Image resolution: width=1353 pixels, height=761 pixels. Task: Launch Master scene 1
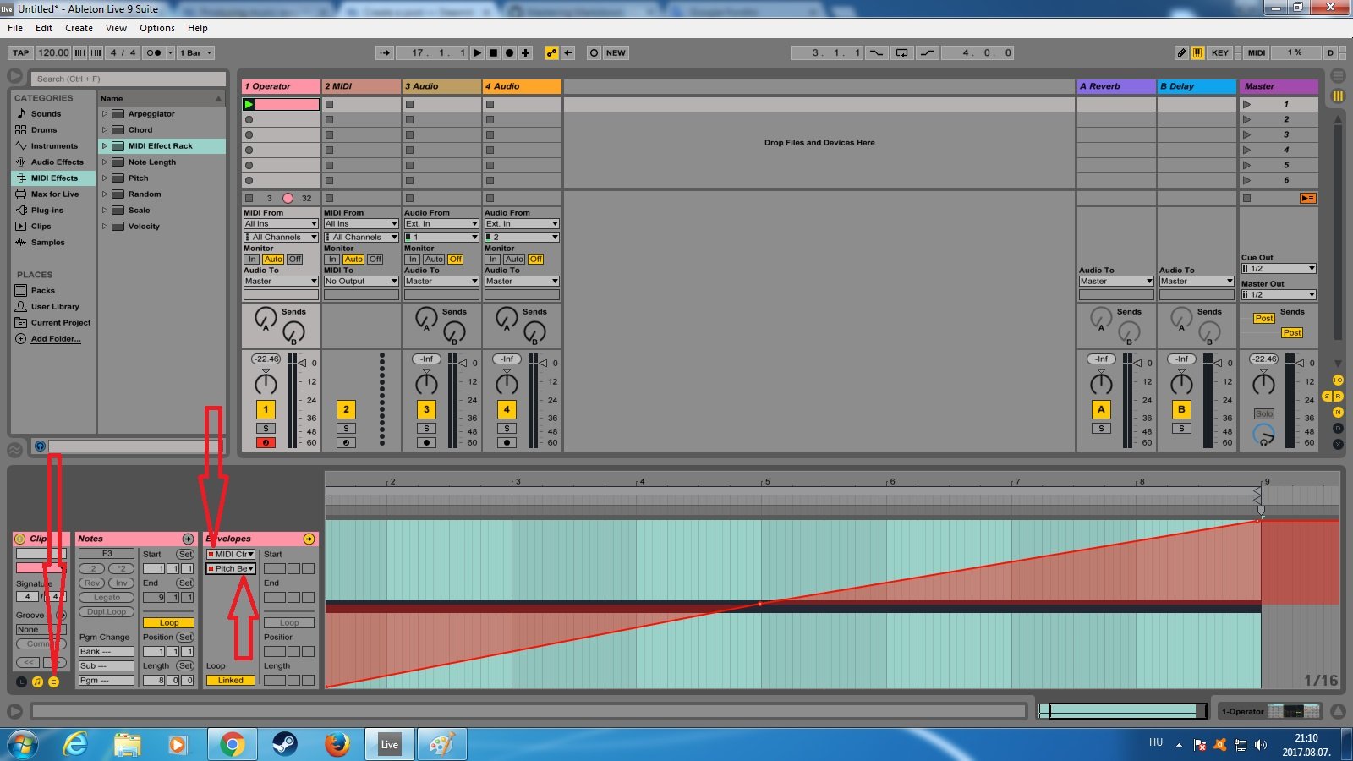pos(1246,105)
